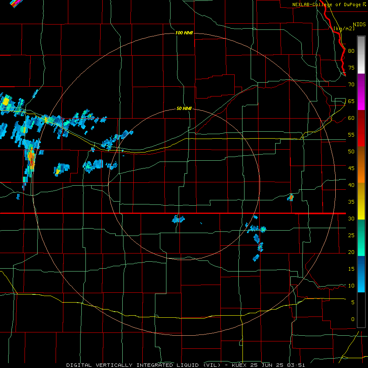Click the NIDS label above the color scale
Image resolution: width=368 pixels, height=368 pixels.
pos(359,25)
